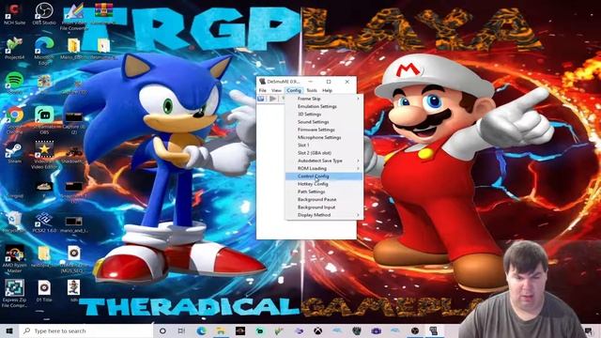Open Path Settings menu entry
The height and width of the screenshot is (338, 601).
pyautogui.click(x=324, y=192)
